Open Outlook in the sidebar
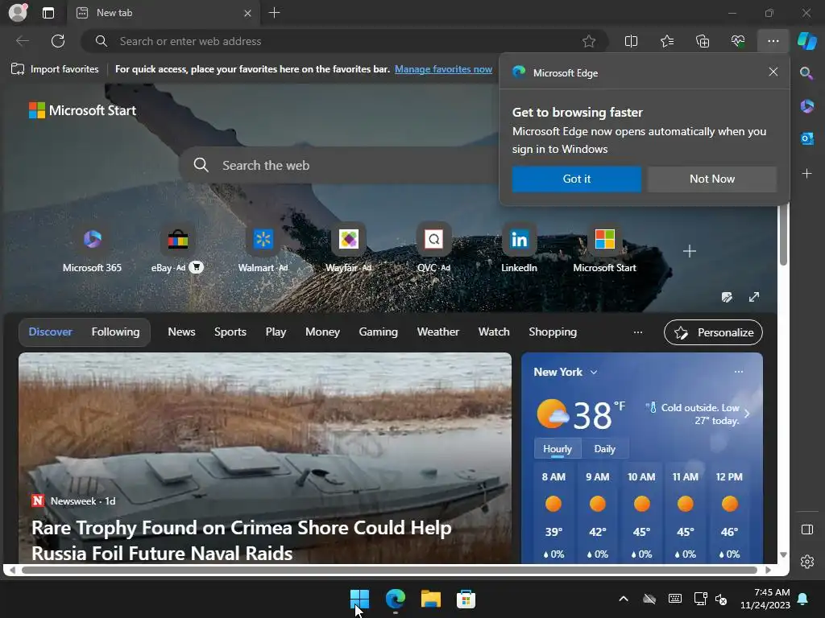Screen dimensions: 825x618 click(x=806, y=138)
